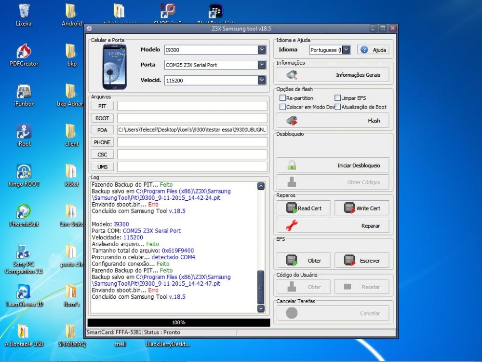The width and height of the screenshot is (482, 362).
Task: Click the empty CSC path field
Action: 192,154
